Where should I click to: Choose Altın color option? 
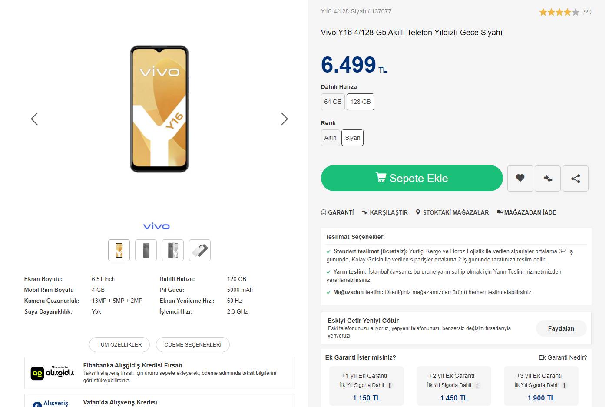330,138
